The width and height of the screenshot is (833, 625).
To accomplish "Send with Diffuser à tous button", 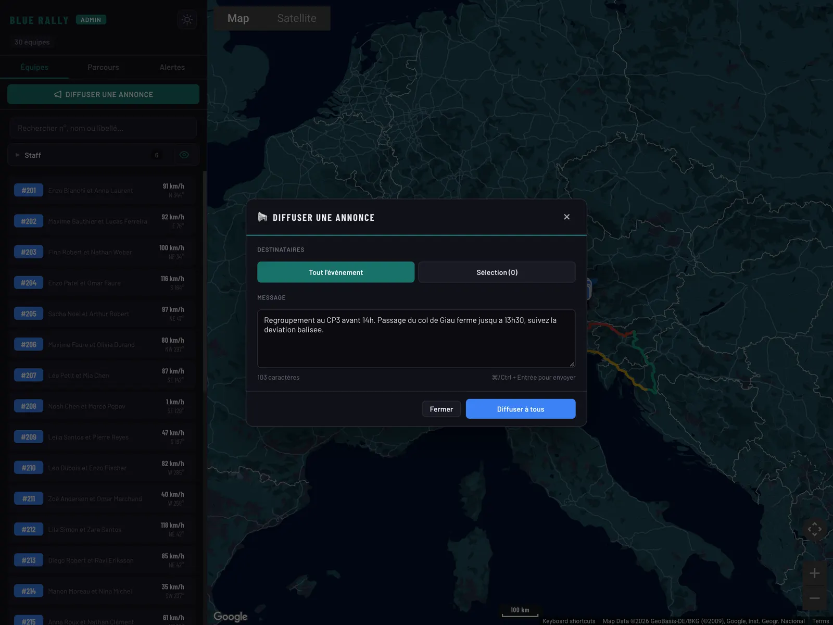I will point(521,409).
